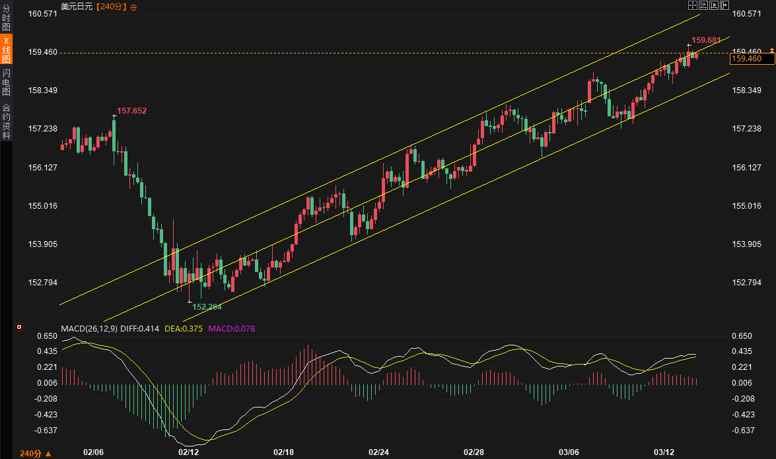Click the right axis 156.127 price label
The height and width of the screenshot is (459, 776).
747,167
